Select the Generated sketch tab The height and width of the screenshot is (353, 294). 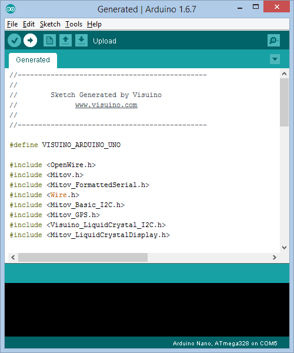[33, 60]
